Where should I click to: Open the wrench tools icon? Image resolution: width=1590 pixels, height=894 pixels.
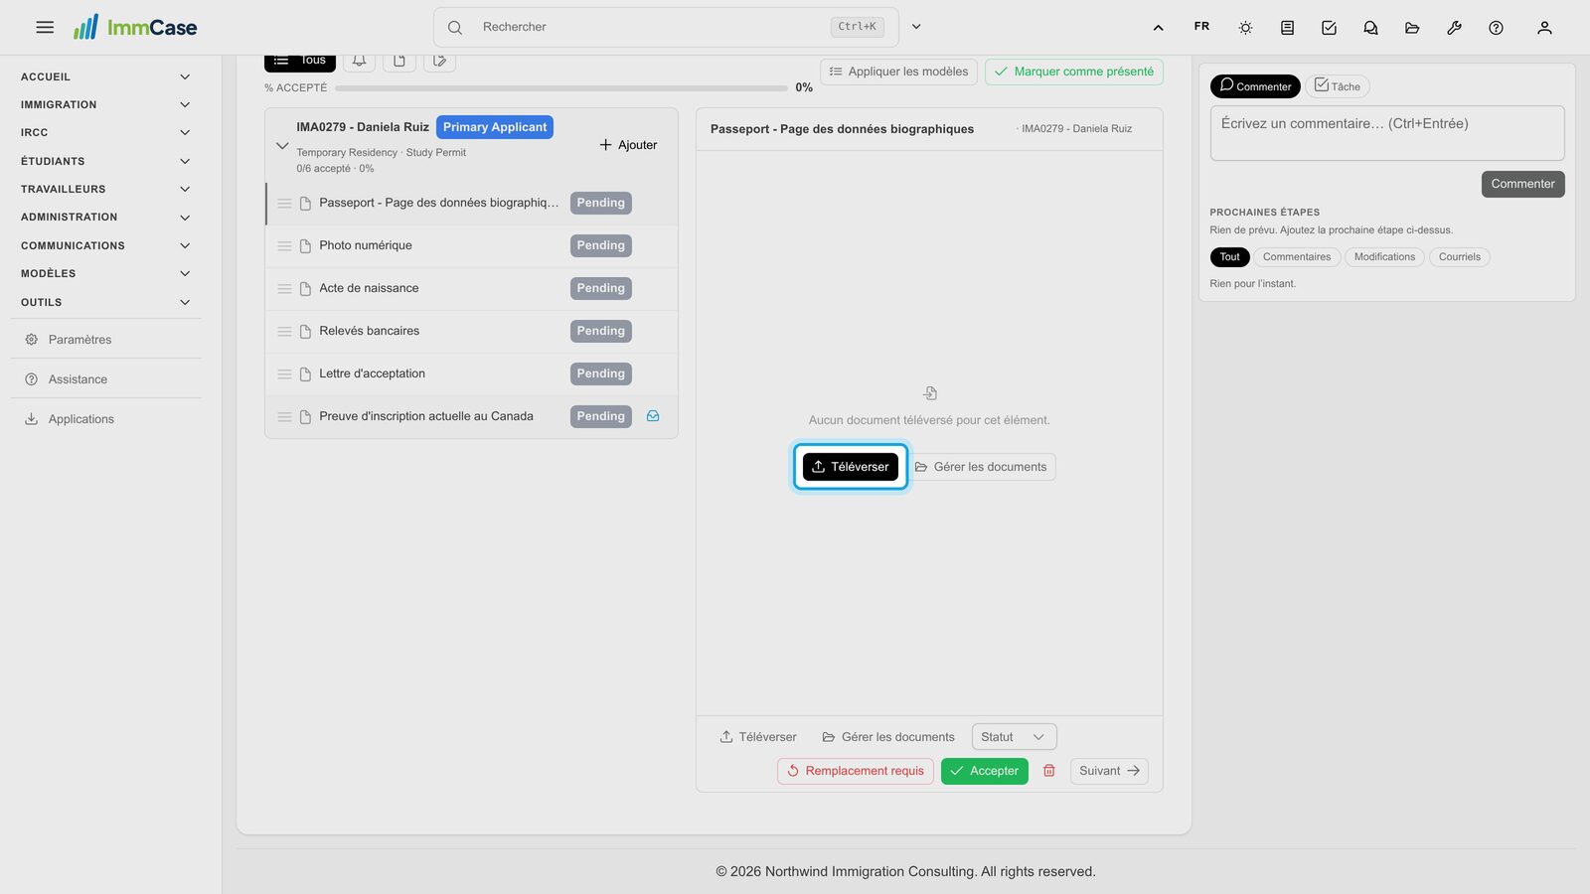coord(1454,28)
